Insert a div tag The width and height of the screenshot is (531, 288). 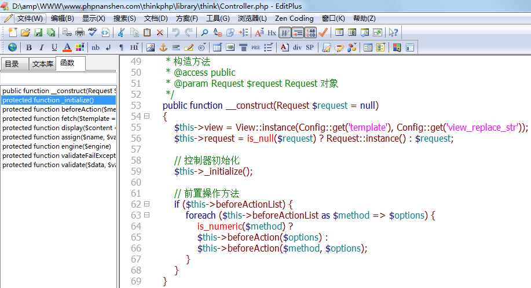tap(297, 47)
